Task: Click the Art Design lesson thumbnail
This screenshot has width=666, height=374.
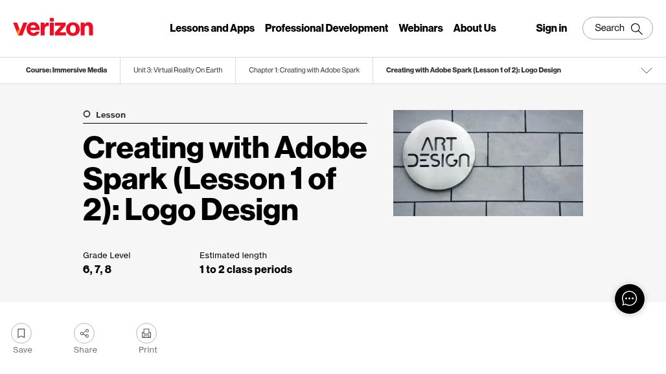Action: [488, 163]
